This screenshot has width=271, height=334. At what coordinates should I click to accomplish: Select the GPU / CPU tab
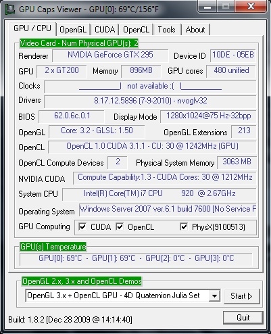tap(32, 28)
